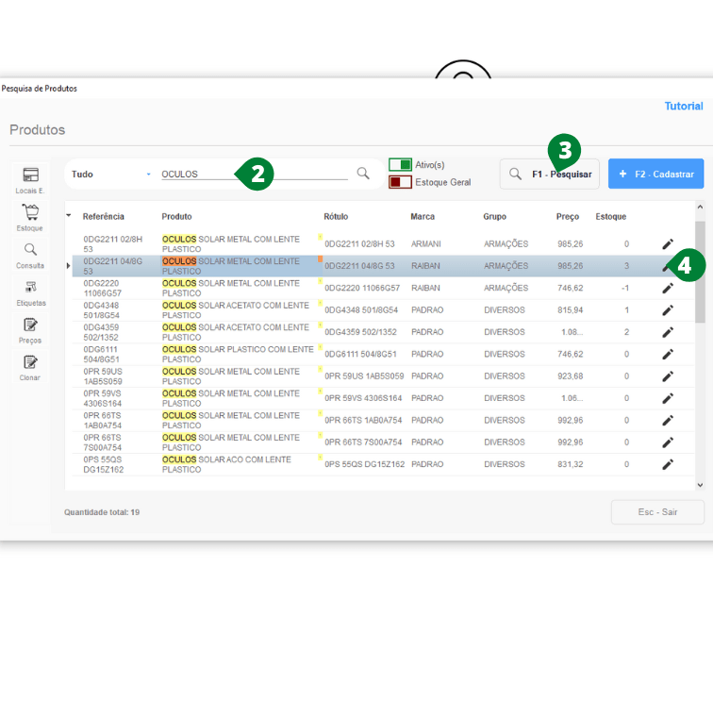The image size is (713, 717).
Task: Expand the grid column menu arrow
Action: 69,215
